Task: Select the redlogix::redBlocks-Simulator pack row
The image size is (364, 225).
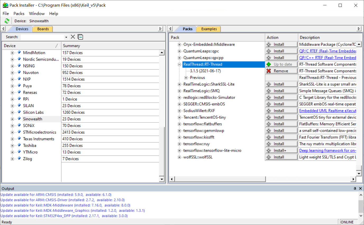Action: [209, 98]
